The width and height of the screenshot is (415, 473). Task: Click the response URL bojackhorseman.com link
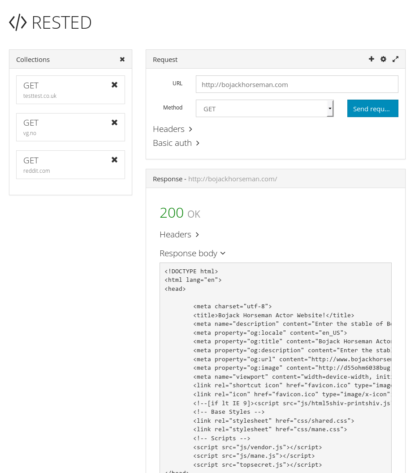pyautogui.click(x=233, y=179)
